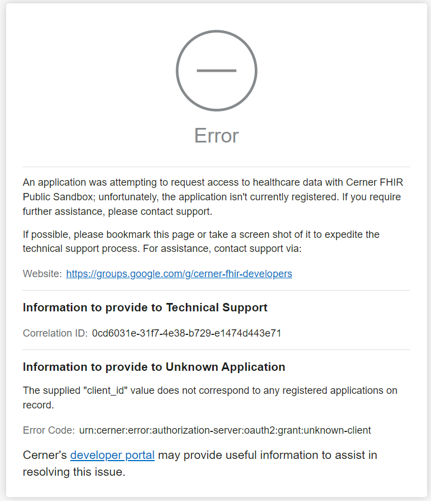
Task: Click 'Information to provide to Unknown Application' heading
Action: (154, 367)
